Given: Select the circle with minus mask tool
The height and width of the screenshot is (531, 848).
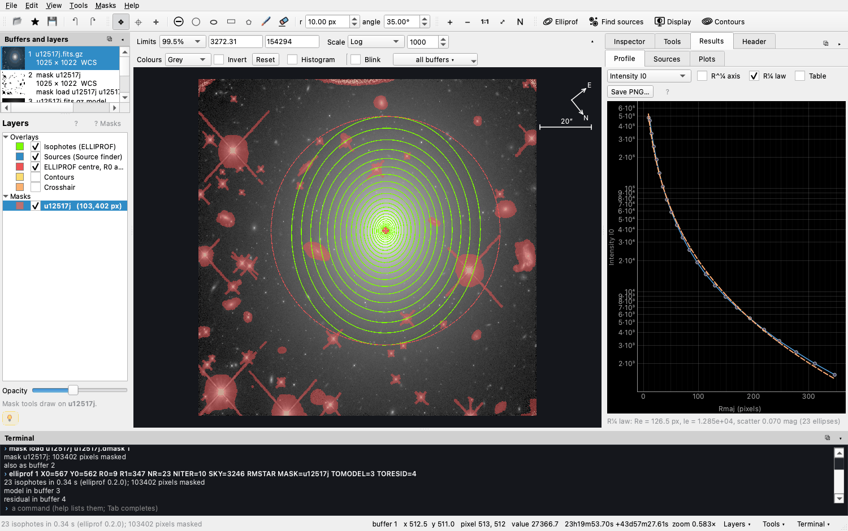Looking at the screenshot, I should point(179,21).
